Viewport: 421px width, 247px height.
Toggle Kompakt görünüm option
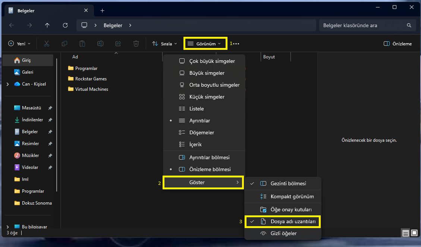point(283,196)
